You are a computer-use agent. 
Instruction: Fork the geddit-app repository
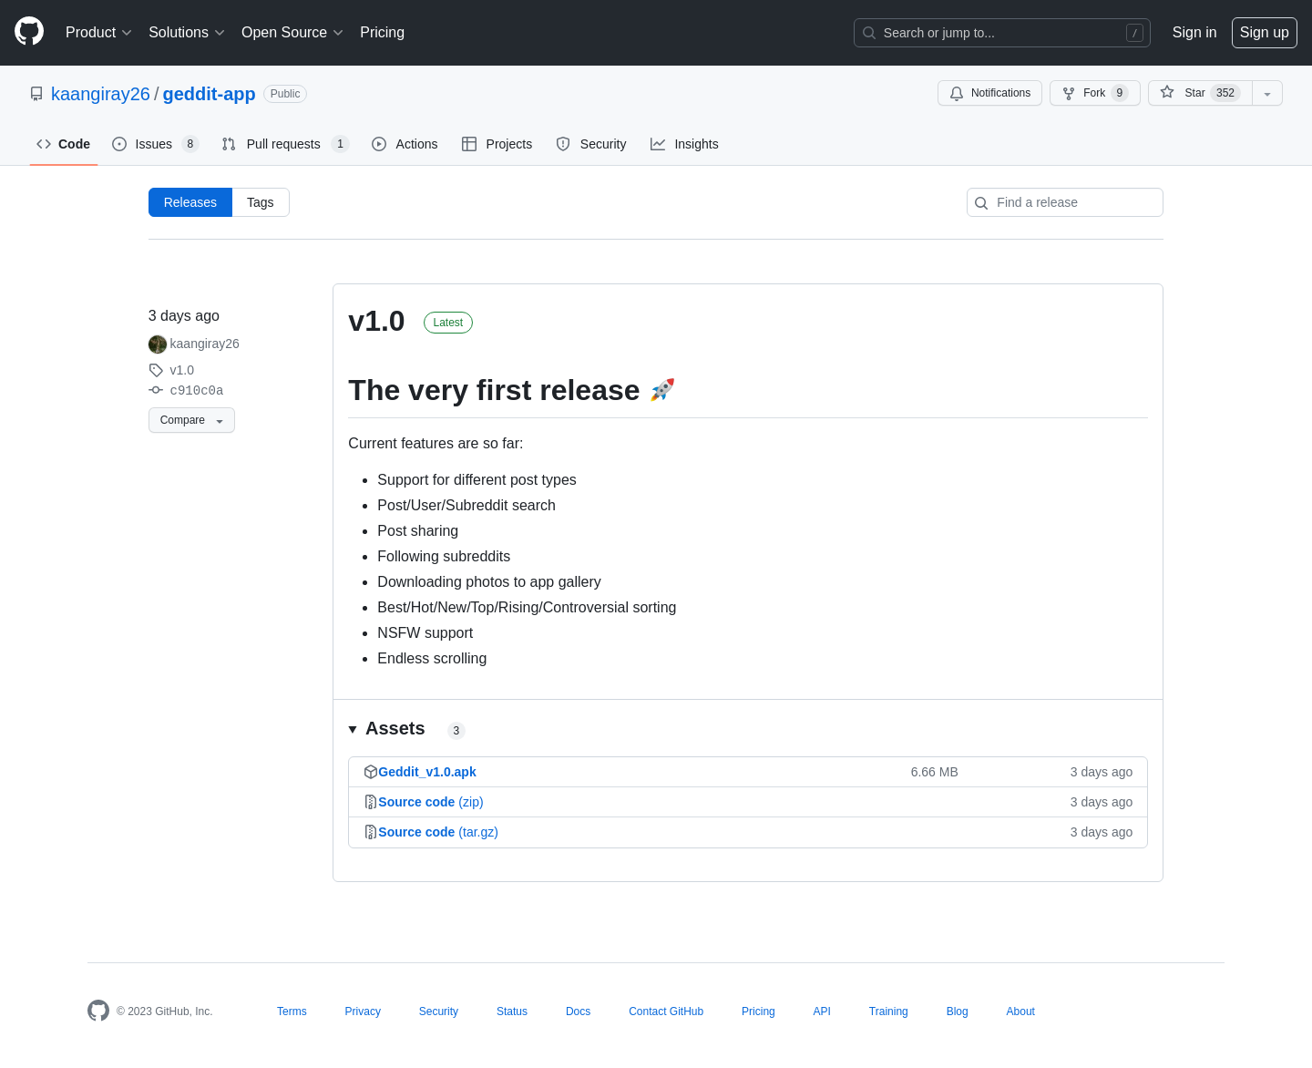click(1094, 93)
